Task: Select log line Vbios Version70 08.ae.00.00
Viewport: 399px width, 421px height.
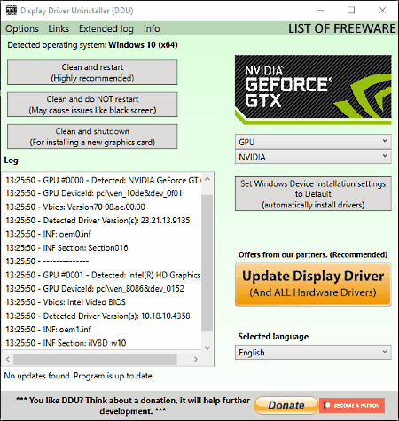Action: click(75, 207)
